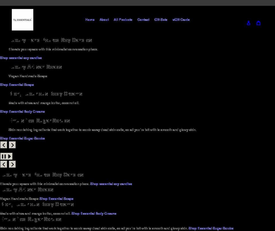Open the eGift Cards page
This screenshot has height=231, width=275.
[x=181, y=19]
